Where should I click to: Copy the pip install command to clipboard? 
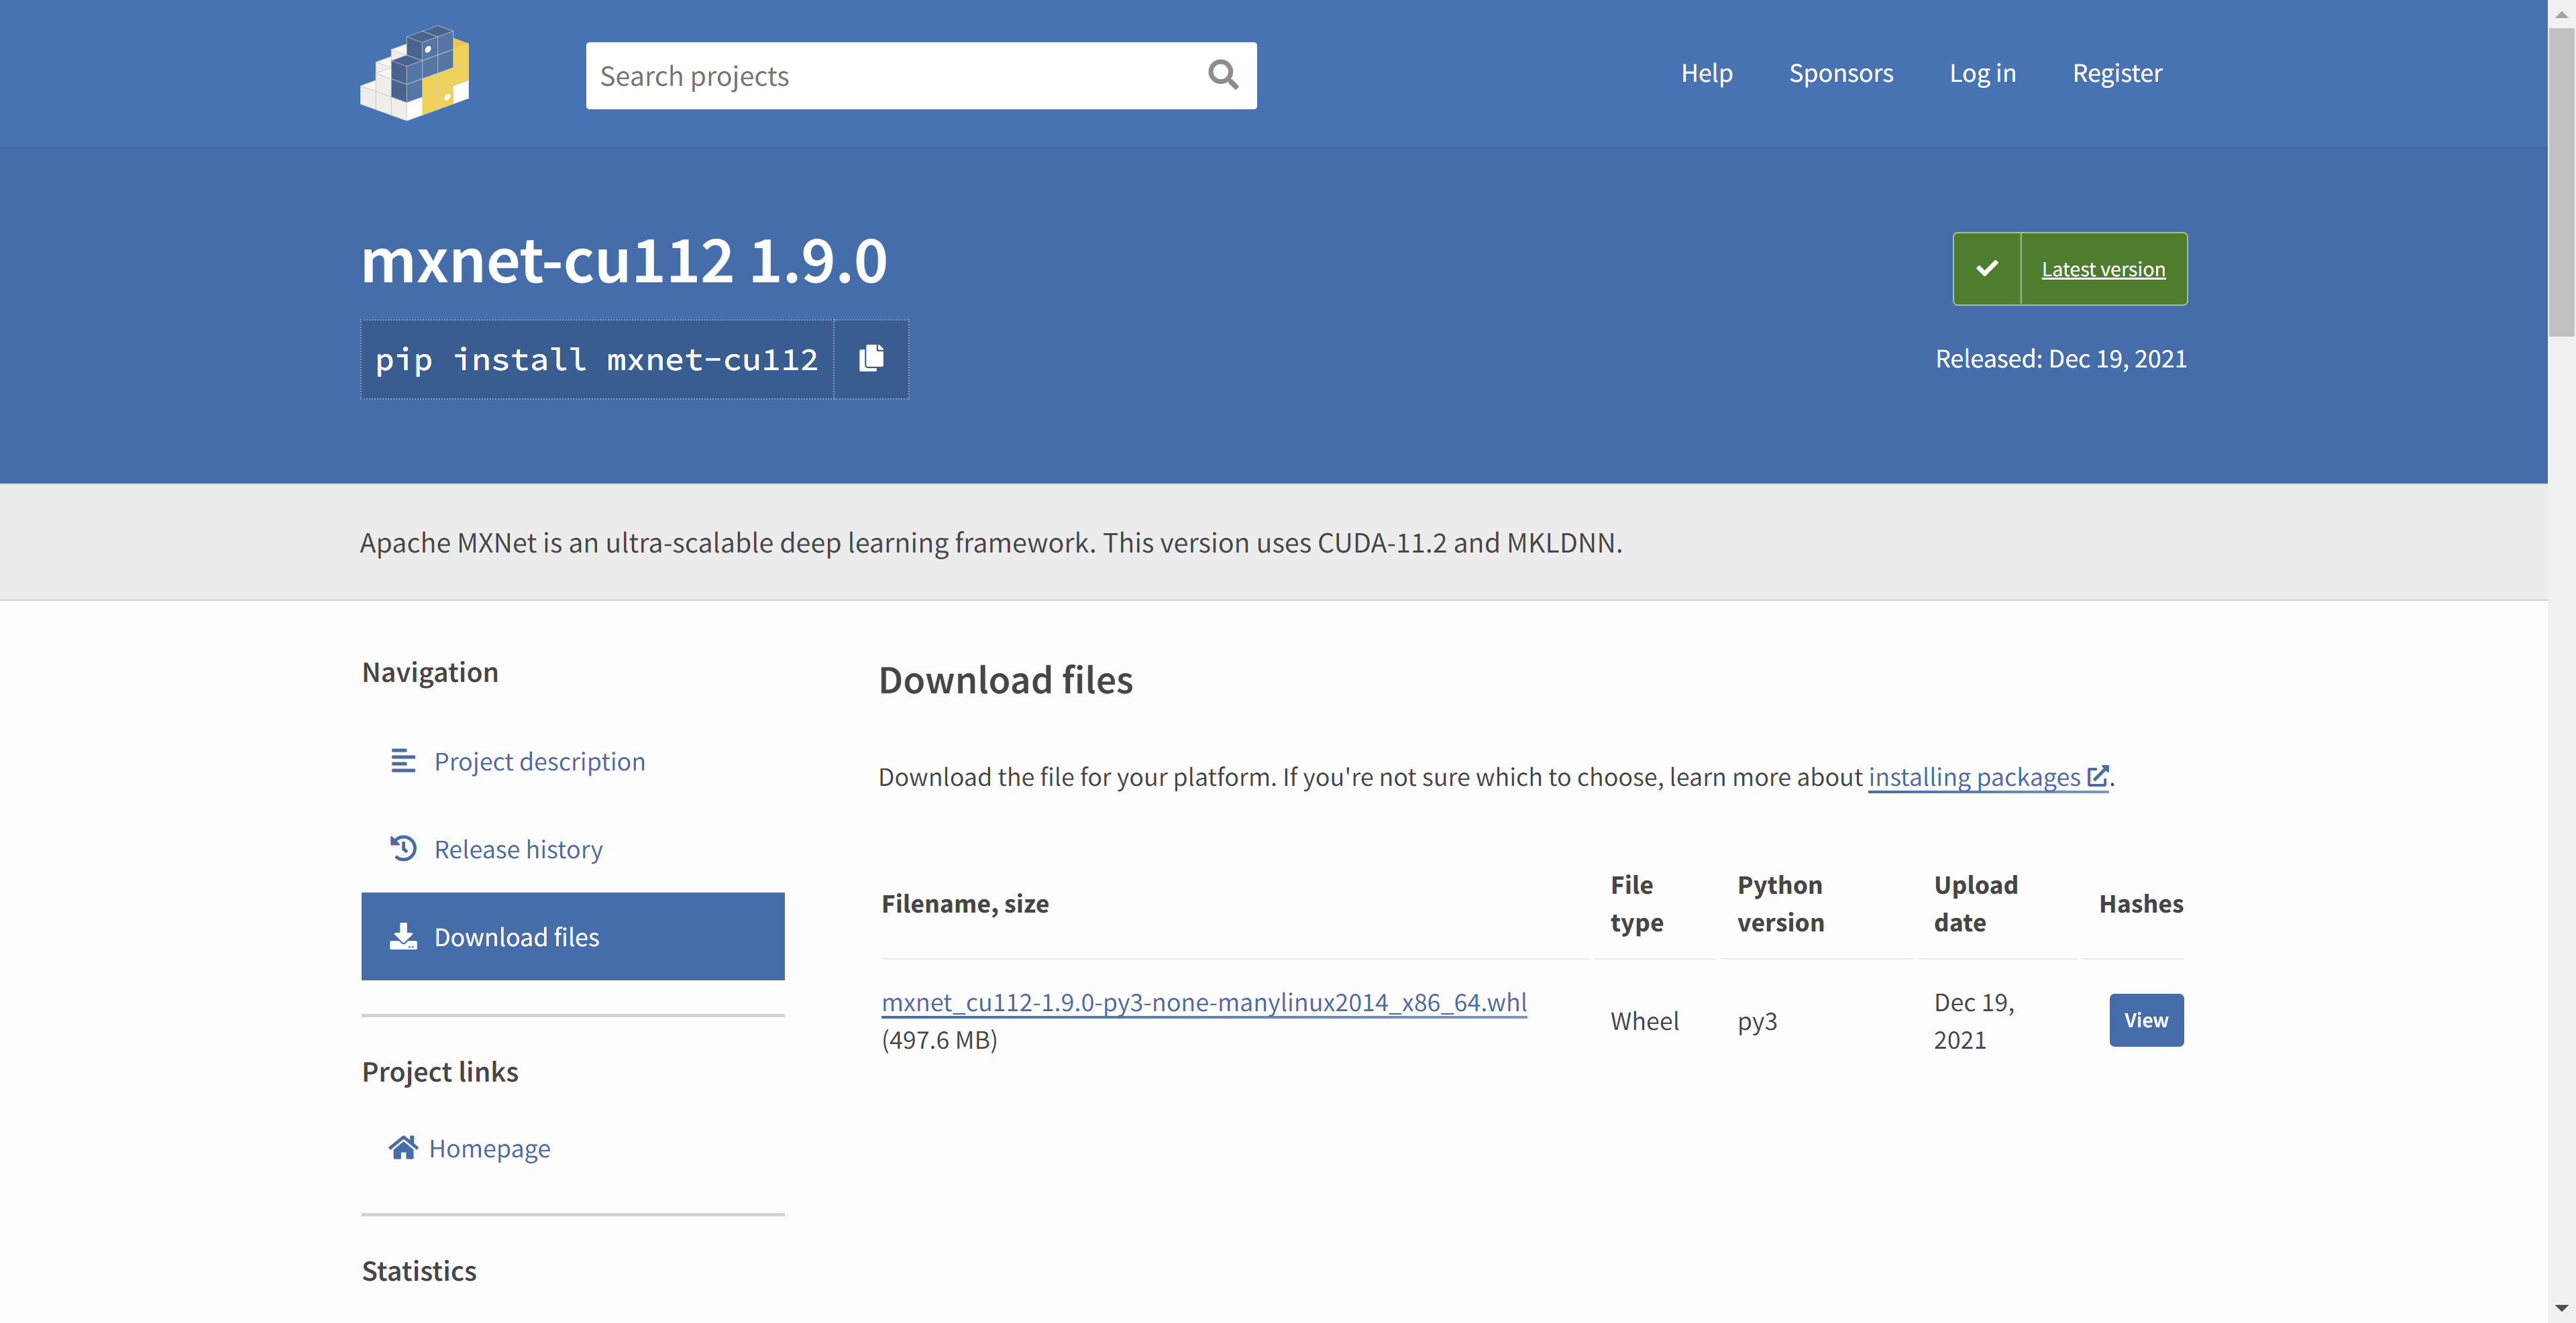[871, 359]
